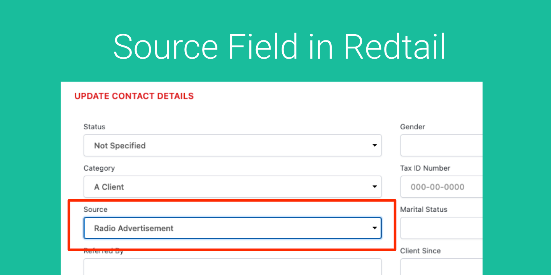Open the Source dropdown showing Radio Advertisement
Viewport: 551px width, 275px height.
click(233, 228)
